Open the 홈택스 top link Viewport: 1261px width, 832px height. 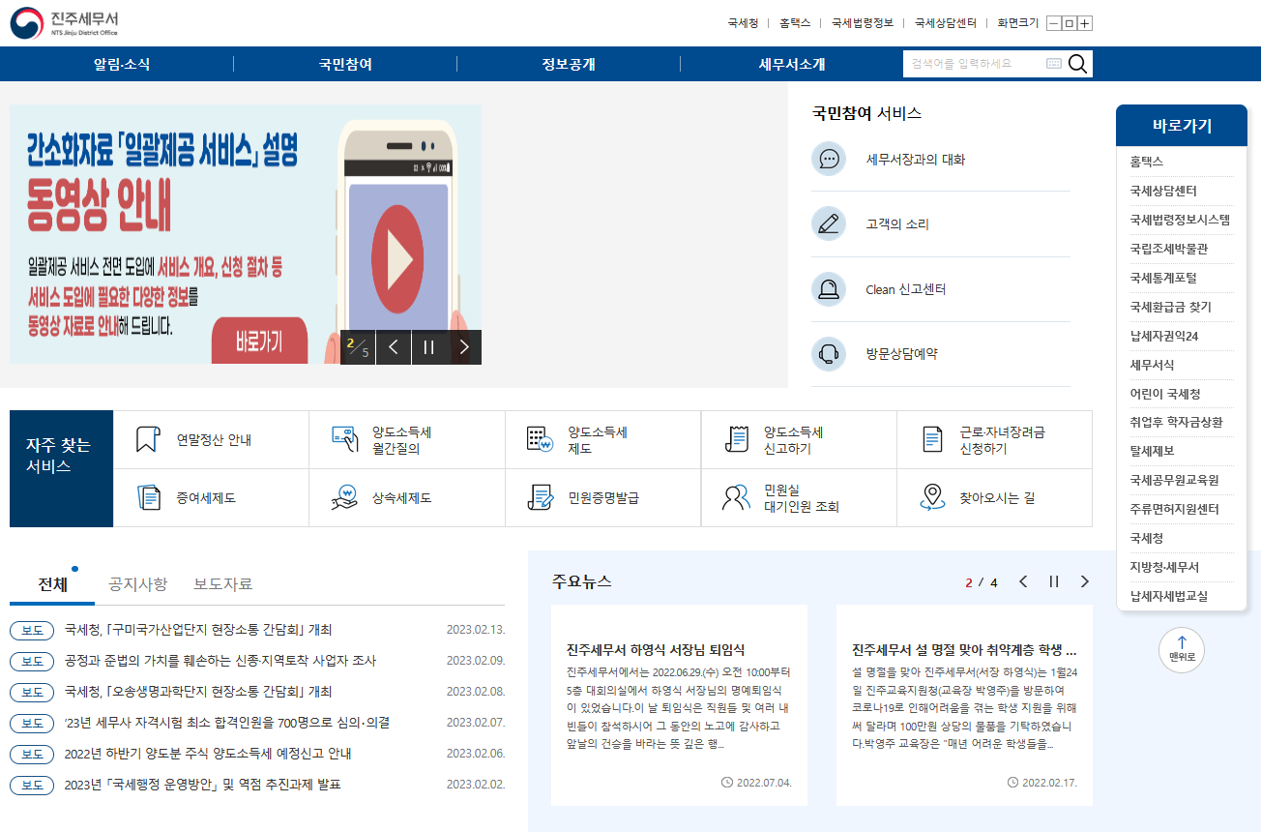tap(795, 23)
